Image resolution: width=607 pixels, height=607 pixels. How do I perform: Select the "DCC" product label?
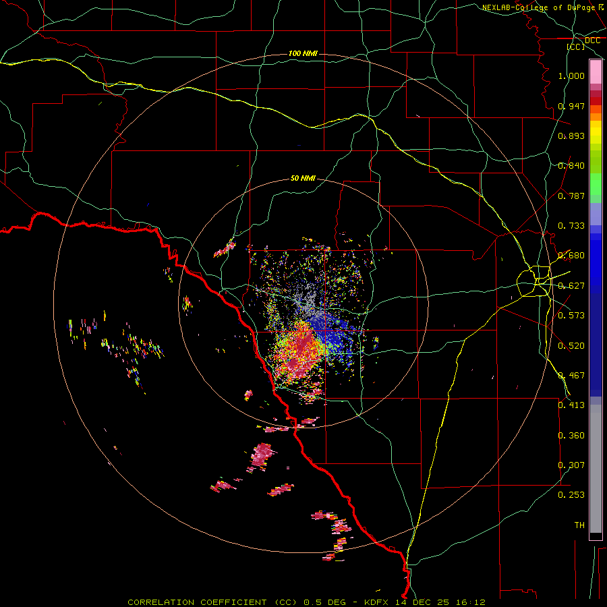tap(592, 40)
